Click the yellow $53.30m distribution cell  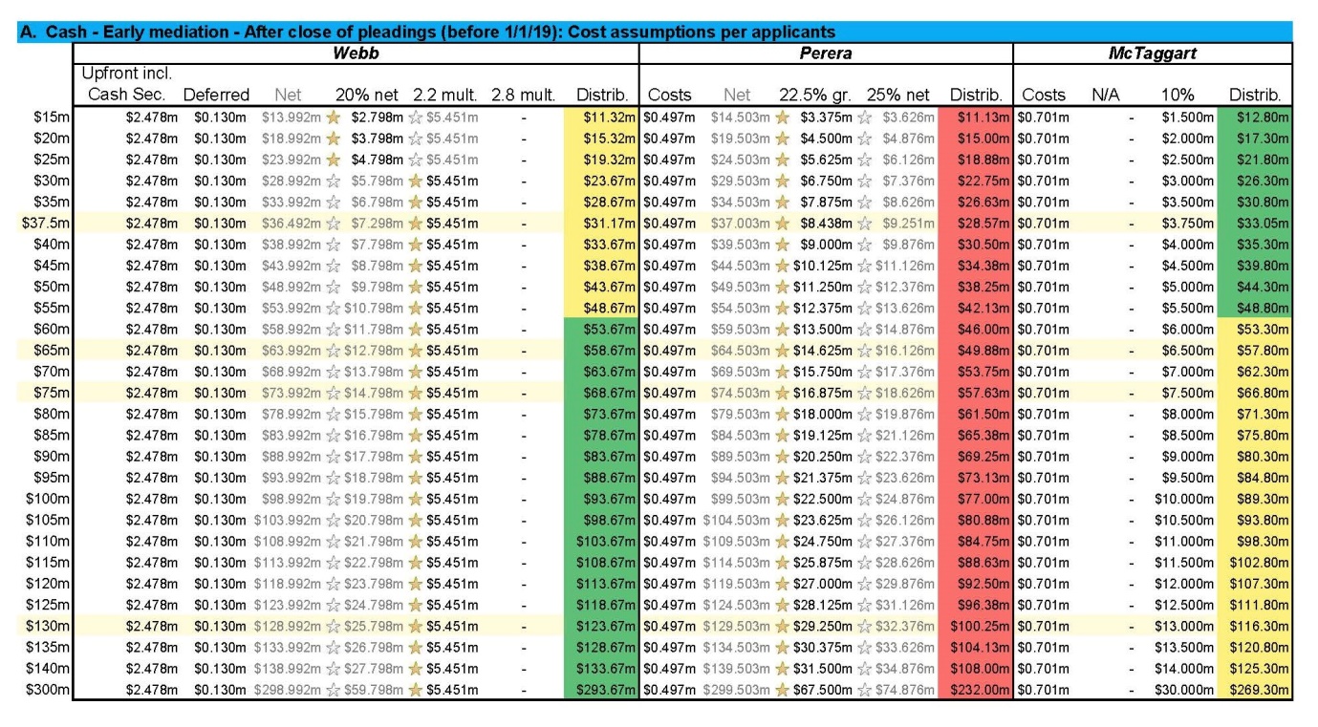click(x=1254, y=329)
